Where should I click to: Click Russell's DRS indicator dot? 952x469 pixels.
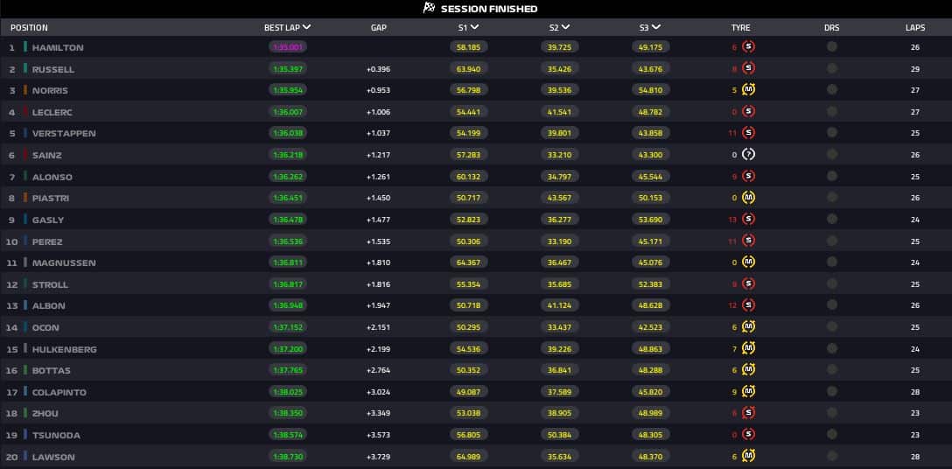(832, 68)
